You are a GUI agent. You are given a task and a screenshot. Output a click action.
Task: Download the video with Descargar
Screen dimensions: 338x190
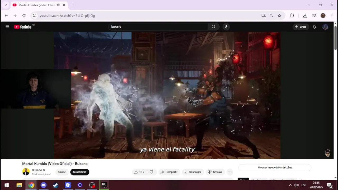[193, 172]
